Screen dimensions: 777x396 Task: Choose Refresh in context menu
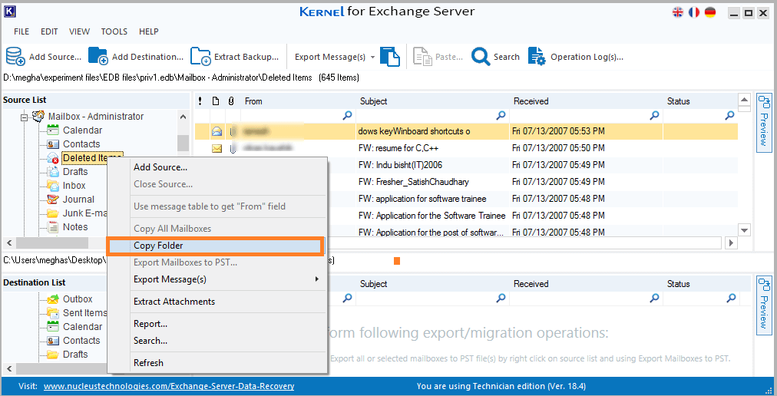[x=218, y=363]
